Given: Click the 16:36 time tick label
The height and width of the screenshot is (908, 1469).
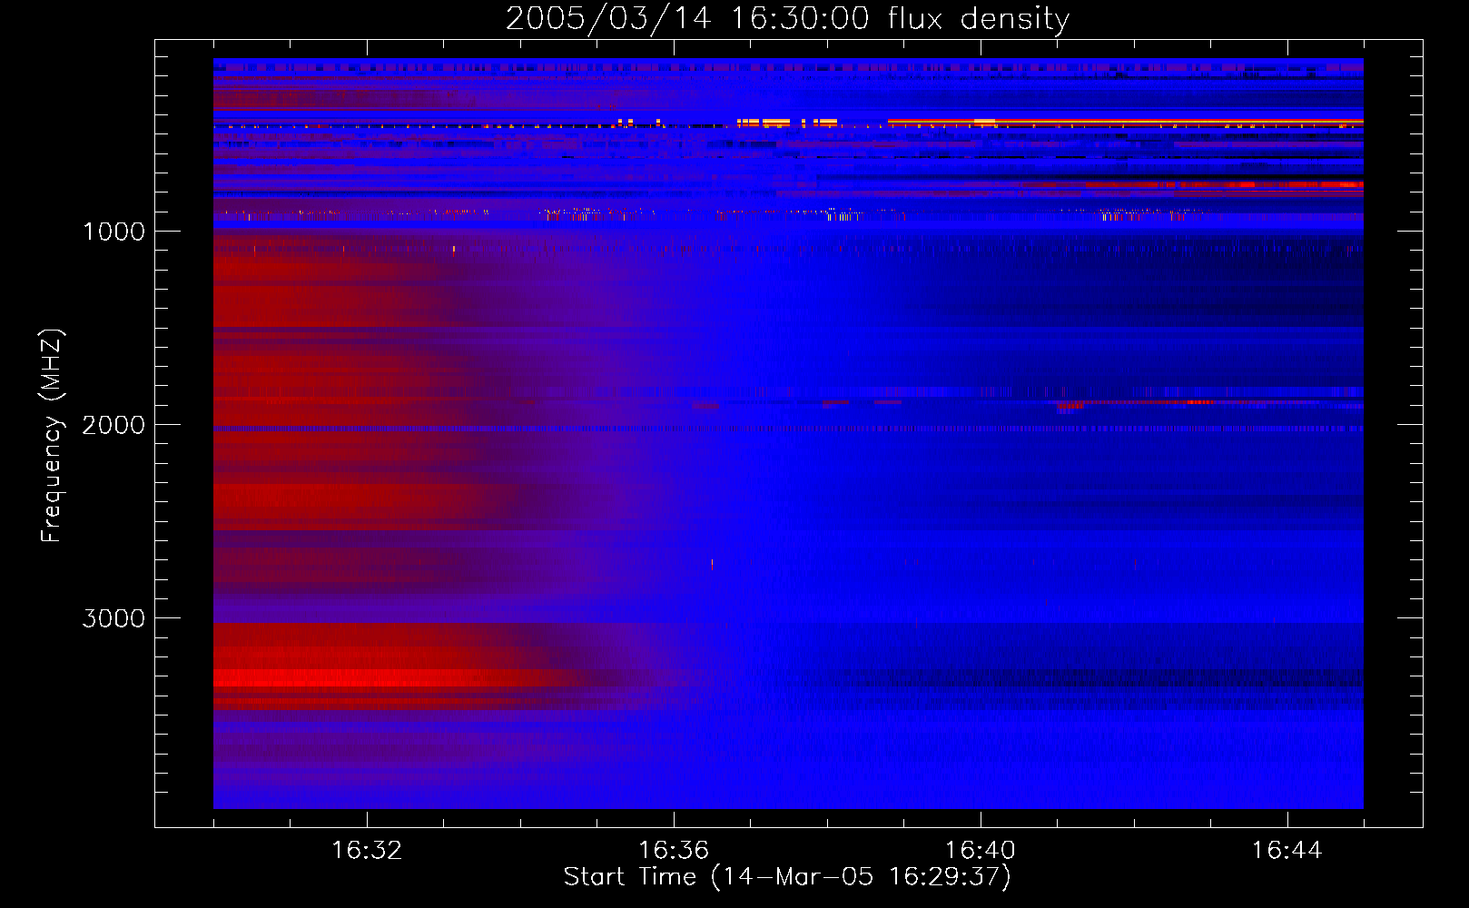Looking at the screenshot, I should [674, 851].
